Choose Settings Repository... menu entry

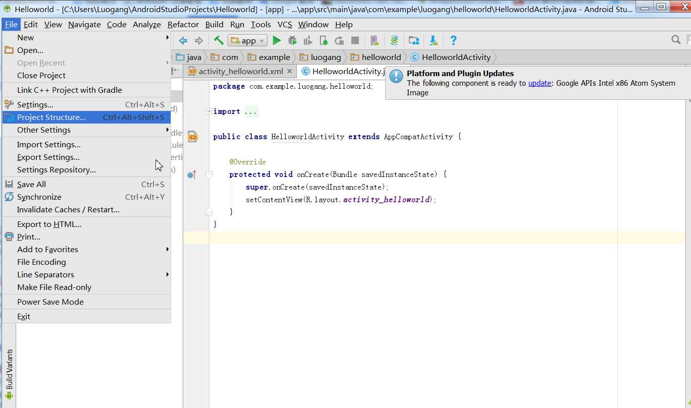coord(86,169)
